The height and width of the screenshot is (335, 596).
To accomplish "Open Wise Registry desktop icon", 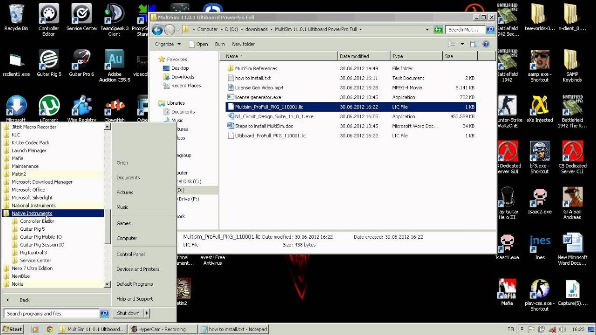I will [81, 109].
